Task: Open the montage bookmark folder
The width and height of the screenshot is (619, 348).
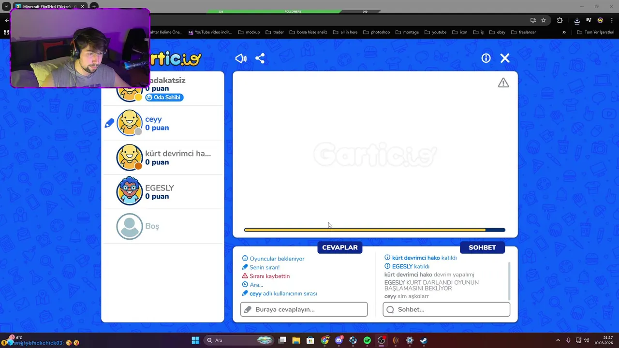Action: click(x=407, y=32)
